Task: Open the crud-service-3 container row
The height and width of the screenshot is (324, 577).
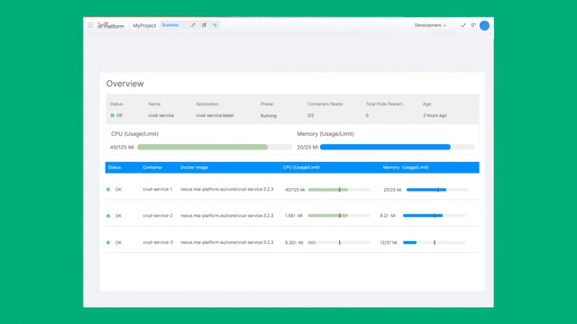Action: [292, 242]
